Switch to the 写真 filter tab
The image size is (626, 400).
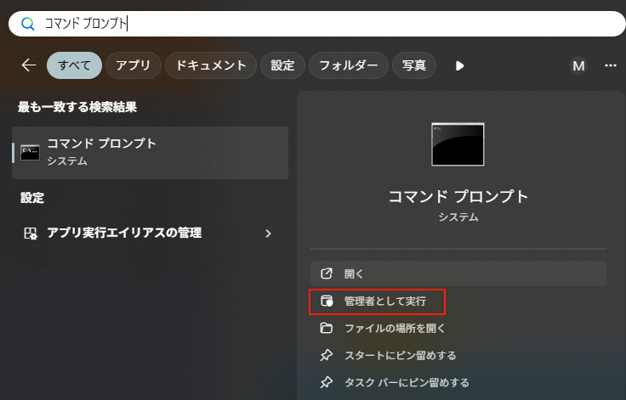(414, 65)
